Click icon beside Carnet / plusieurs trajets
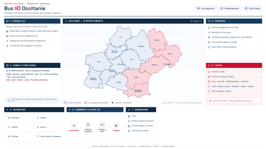The width and height of the screenshot is (266, 149). 209,77
